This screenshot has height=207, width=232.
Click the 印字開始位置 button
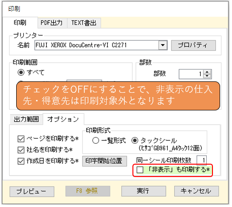click(x=104, y=161)
